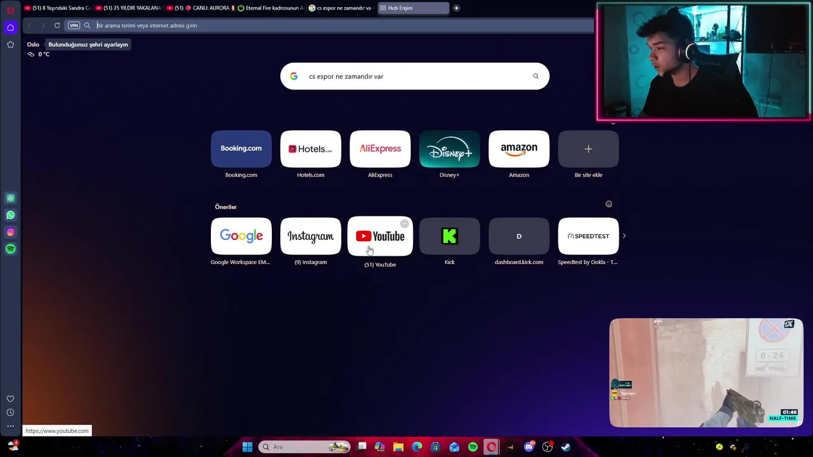Viewport: 813px width, 457px height.
Task: Click the Opera GX taskbar icon
Action: tap(491, 447)
